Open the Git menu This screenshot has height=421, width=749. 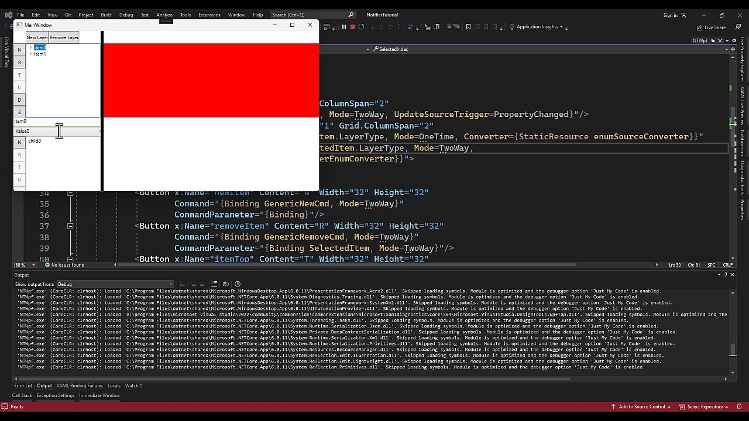[68, 15]
